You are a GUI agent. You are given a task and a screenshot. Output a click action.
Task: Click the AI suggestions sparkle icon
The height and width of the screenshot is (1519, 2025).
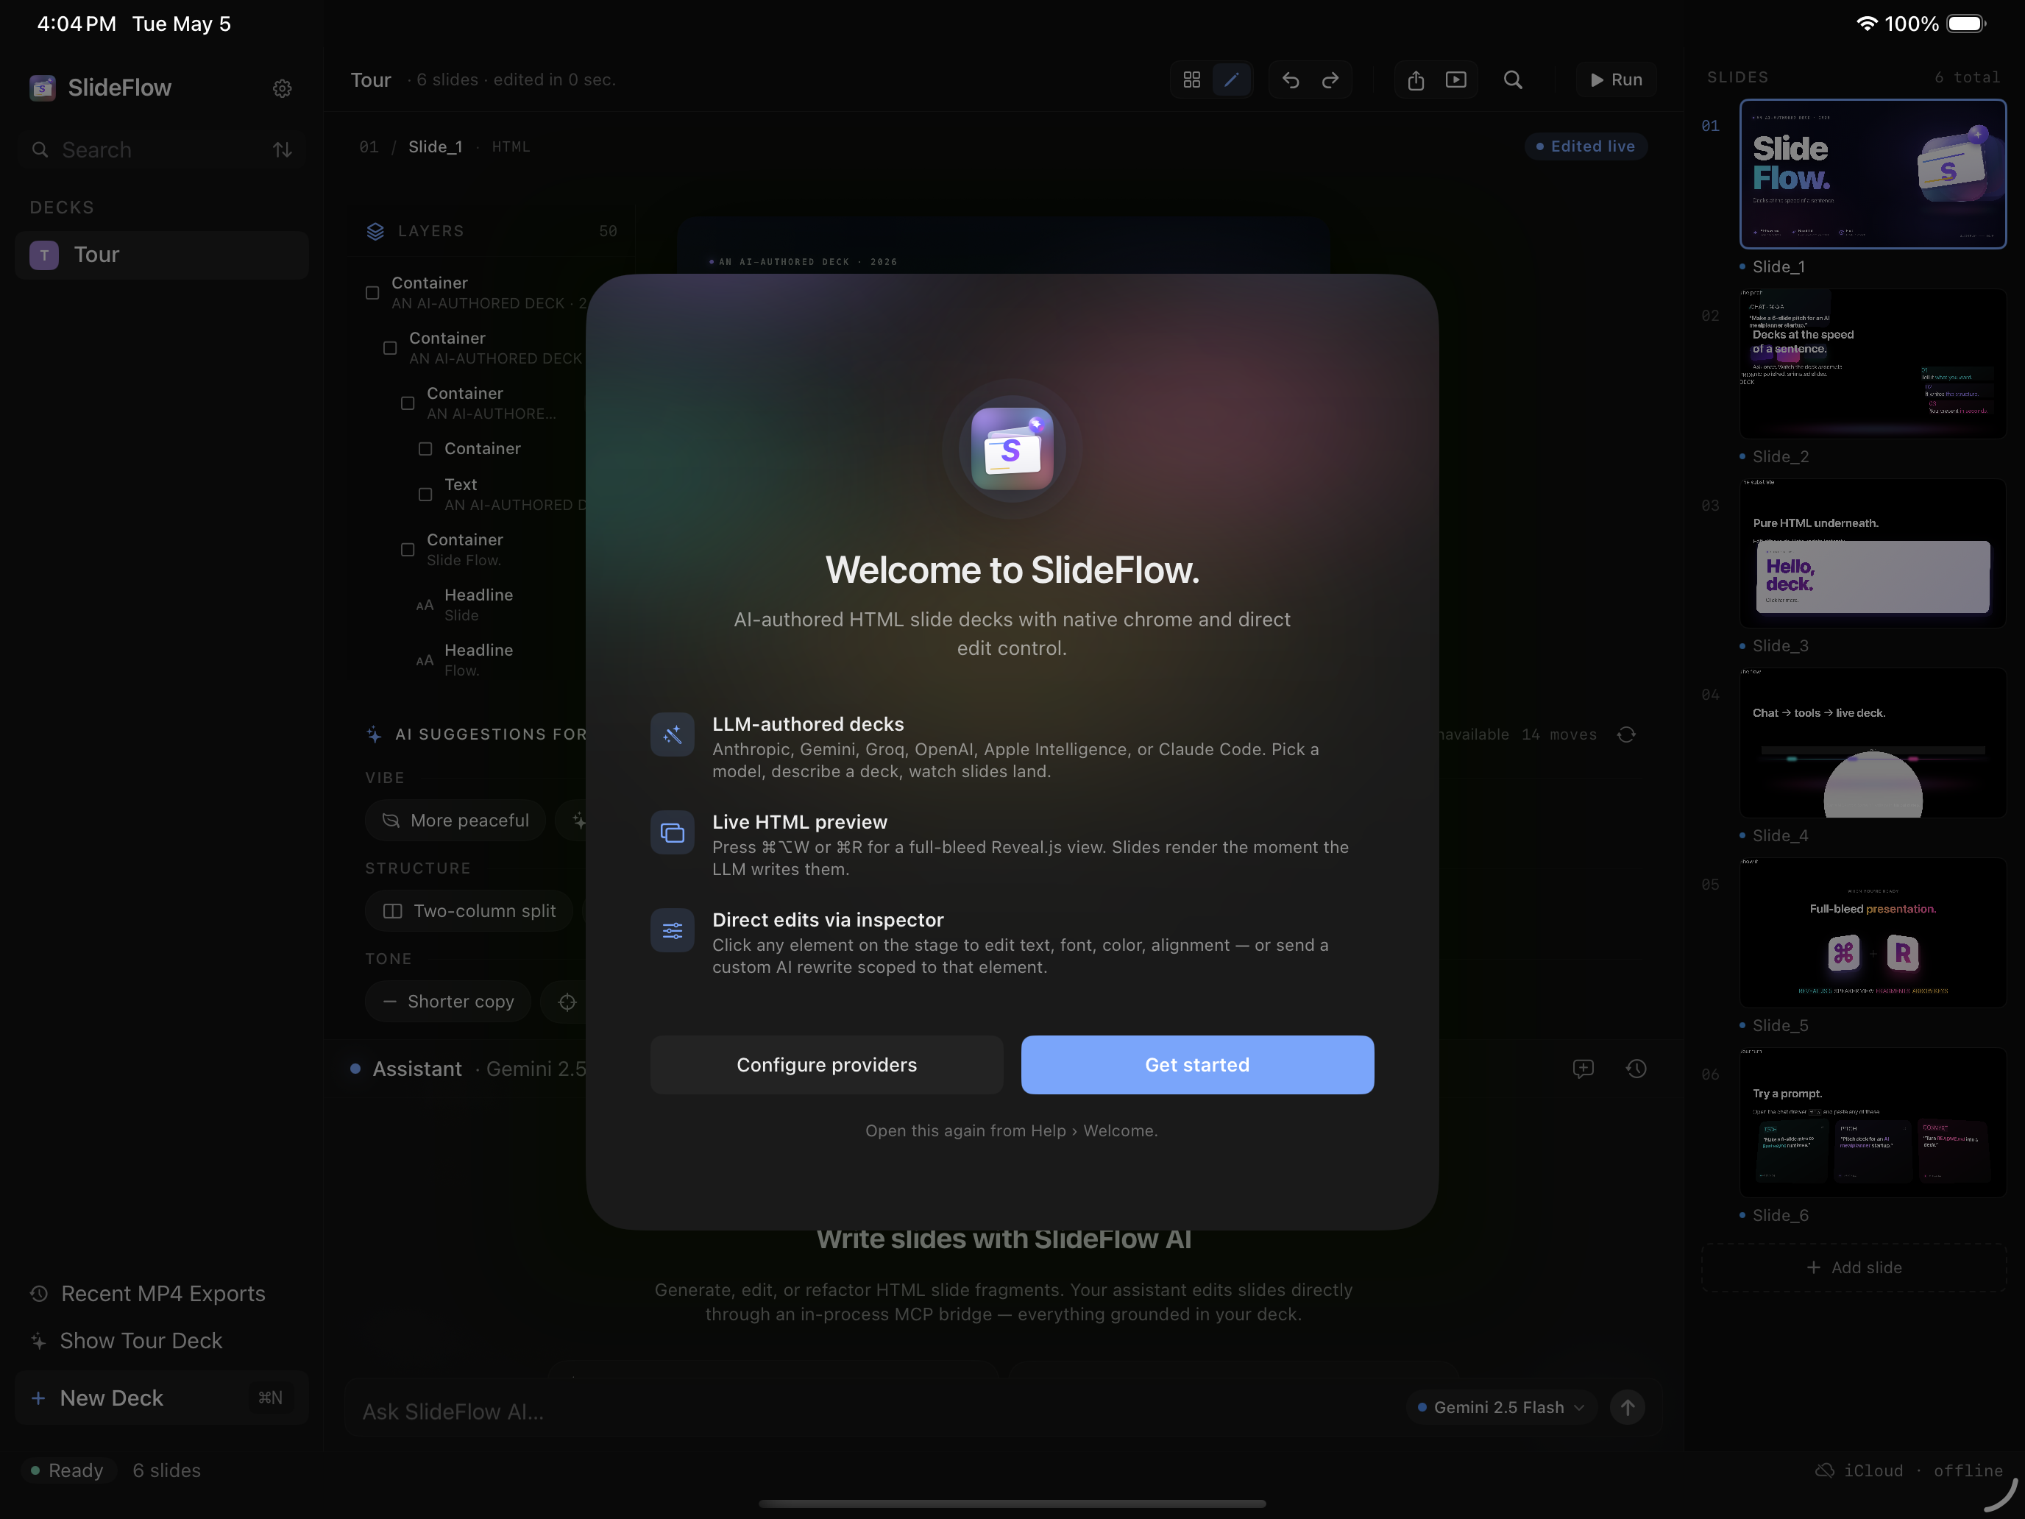(x=374, y=734)
